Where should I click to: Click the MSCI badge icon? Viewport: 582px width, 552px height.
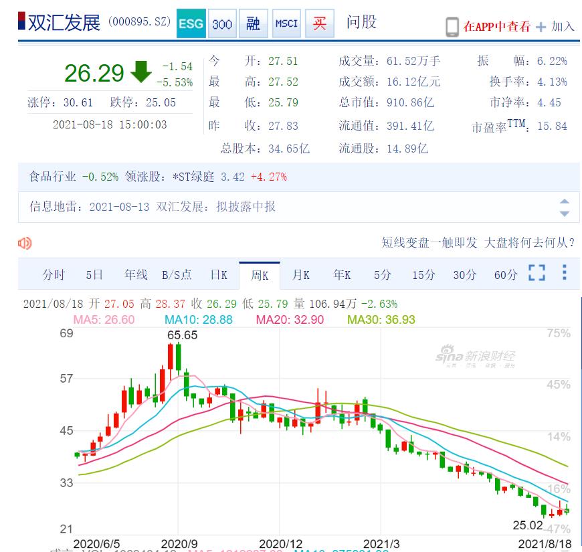pos(286,24)
